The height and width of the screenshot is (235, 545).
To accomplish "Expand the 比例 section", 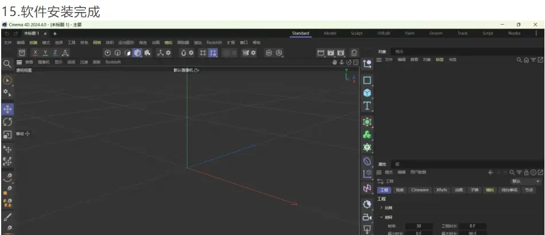I will pyautogui.click(x=381, y=208).
